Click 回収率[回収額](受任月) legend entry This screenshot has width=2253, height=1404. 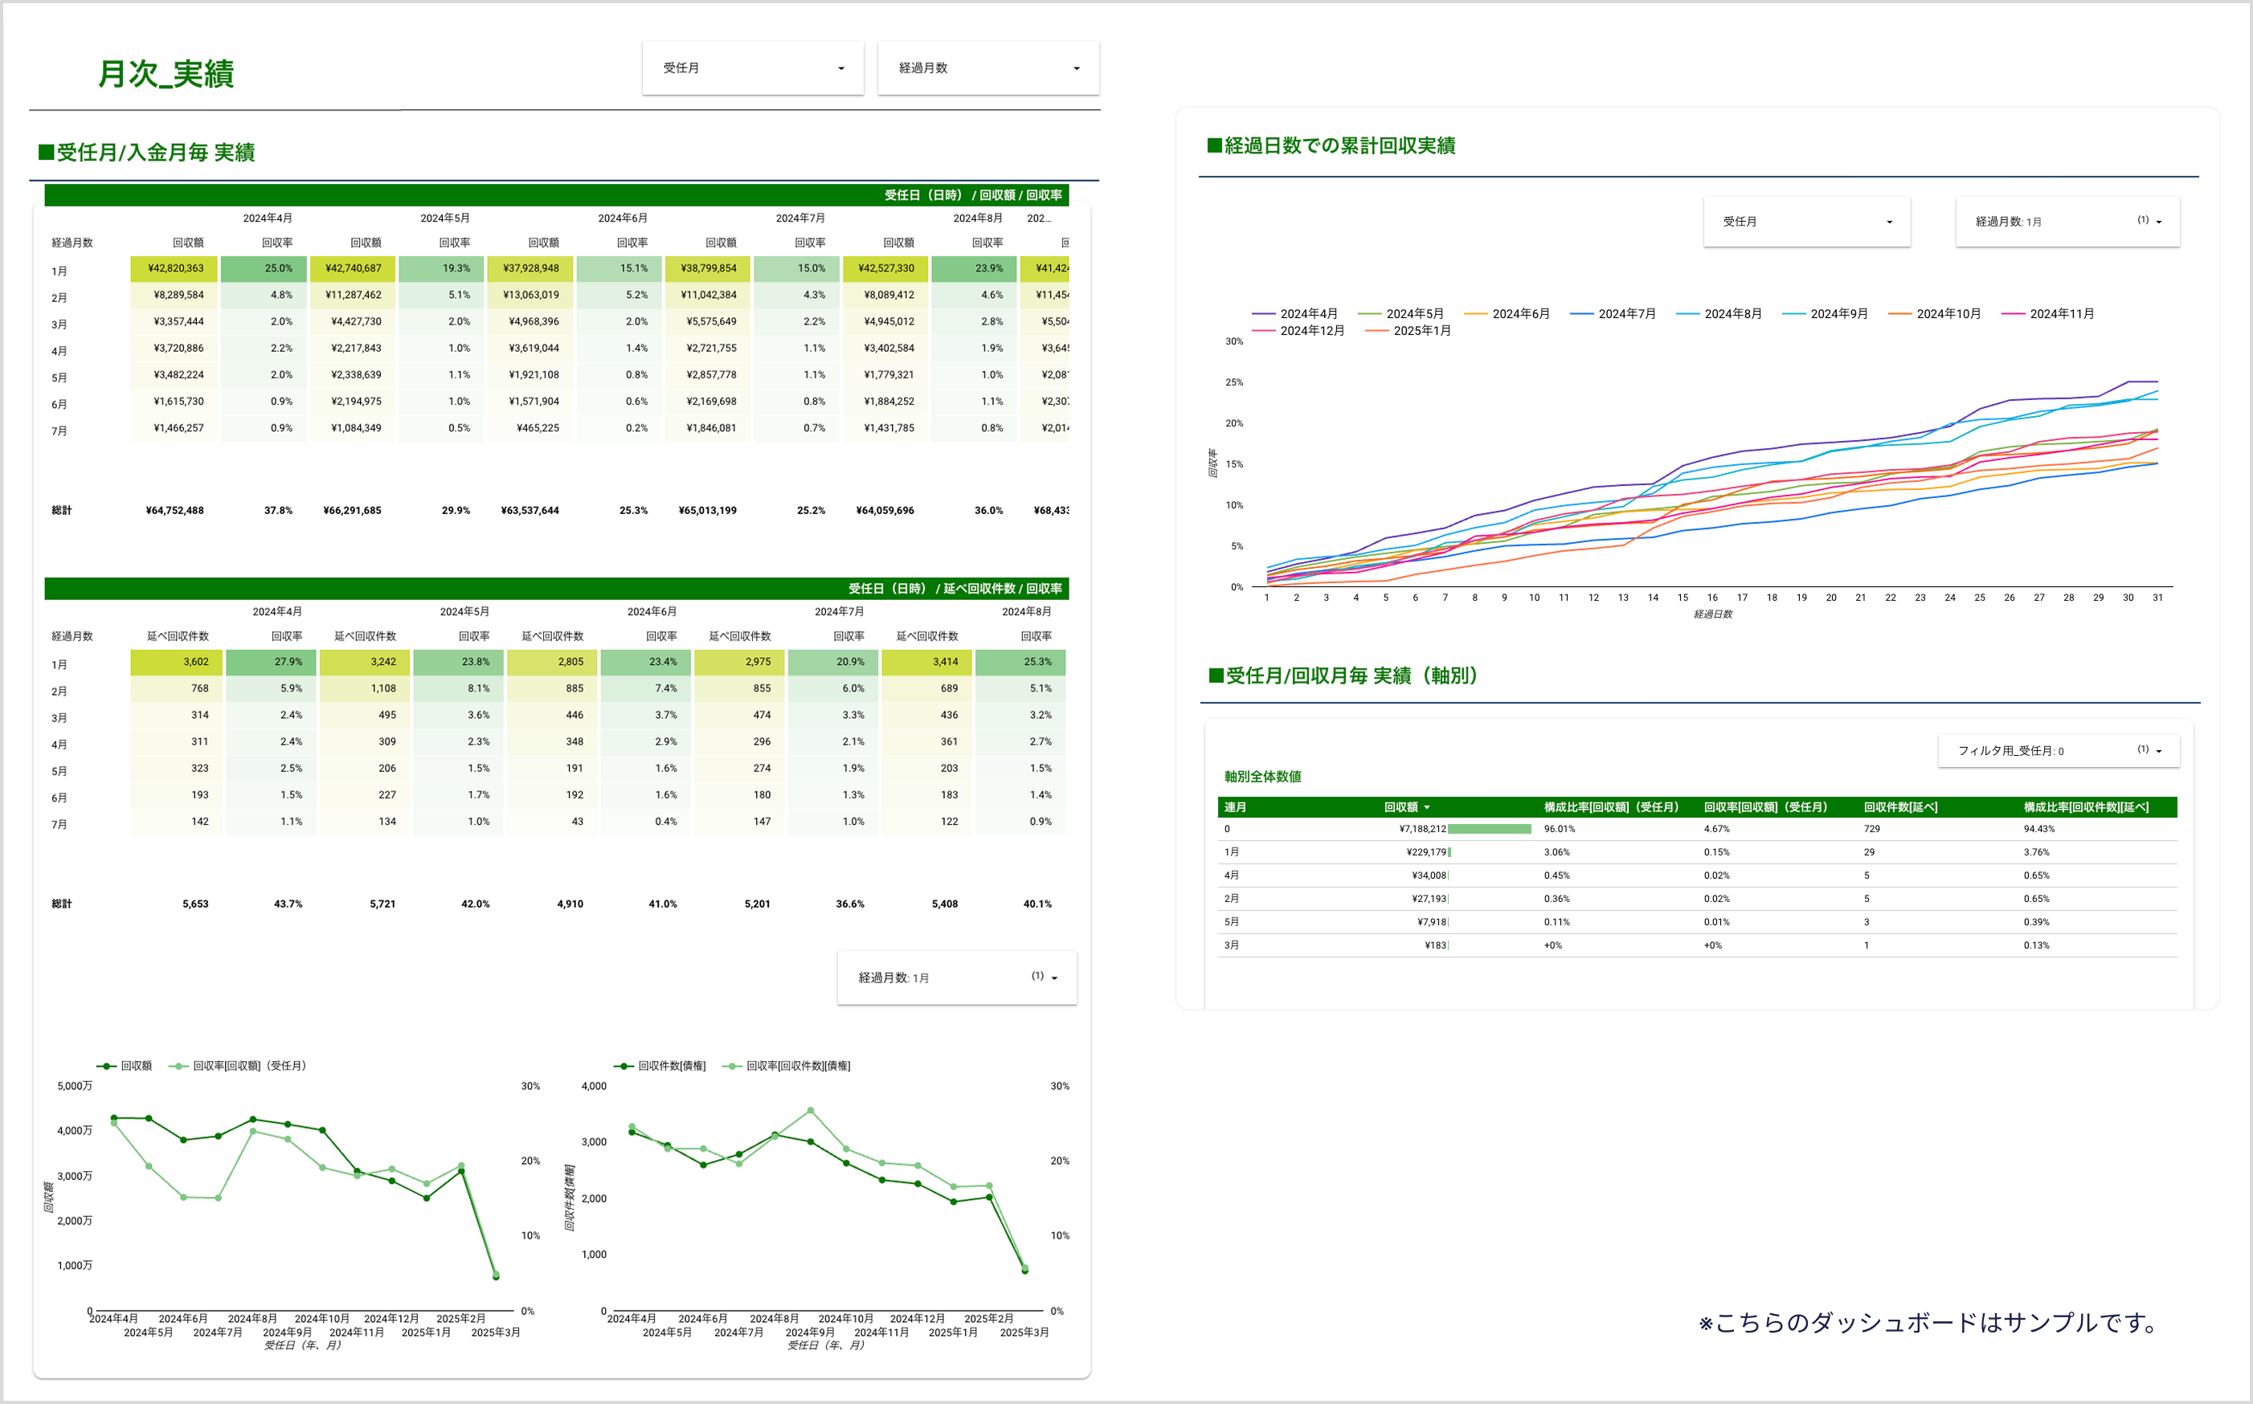(x=249, y=1066)
